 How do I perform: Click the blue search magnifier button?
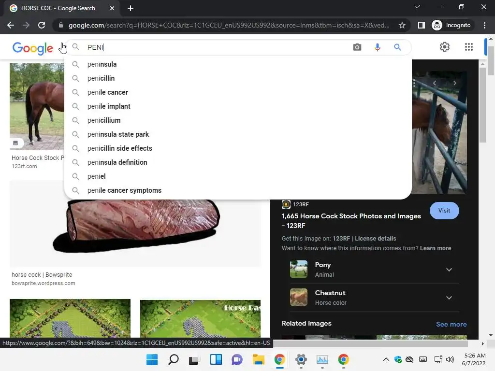pyautogui.click(x=397, y=47)
